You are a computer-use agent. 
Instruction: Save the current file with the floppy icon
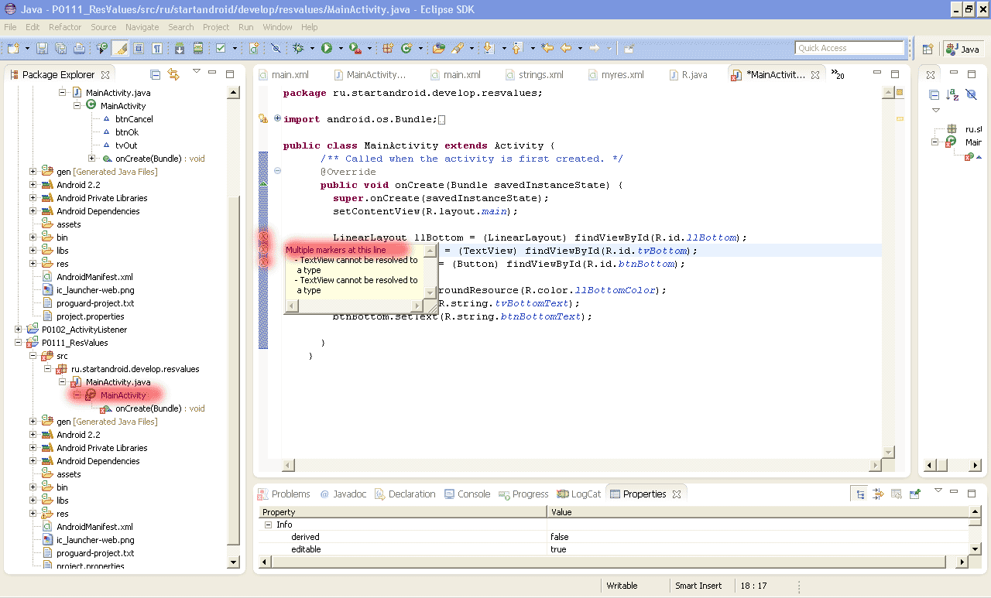click(42, 48)
